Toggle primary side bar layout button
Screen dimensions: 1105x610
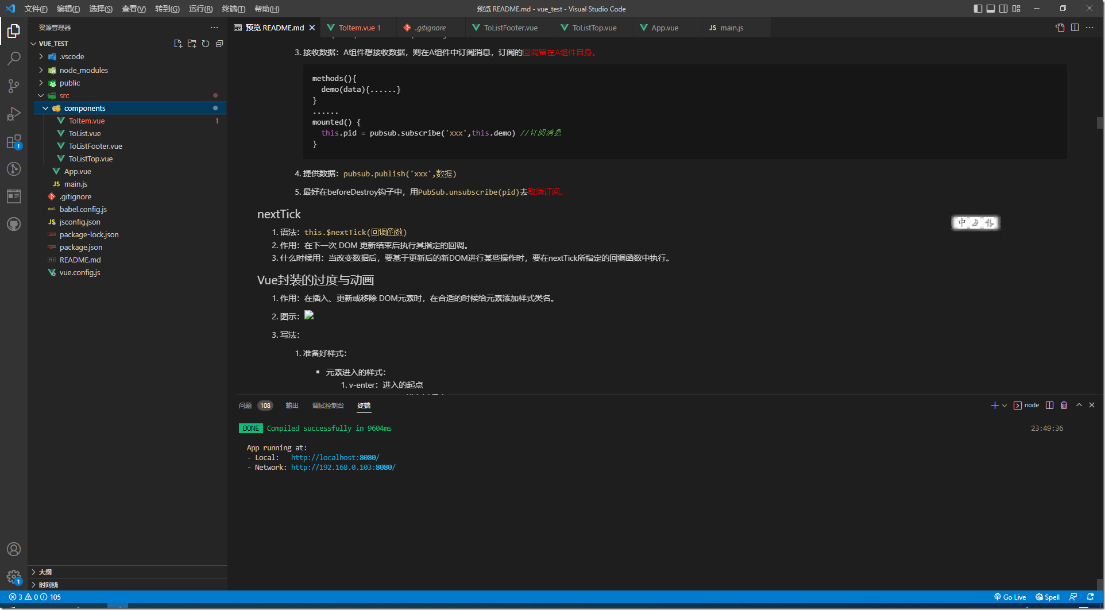click(978, 9)
